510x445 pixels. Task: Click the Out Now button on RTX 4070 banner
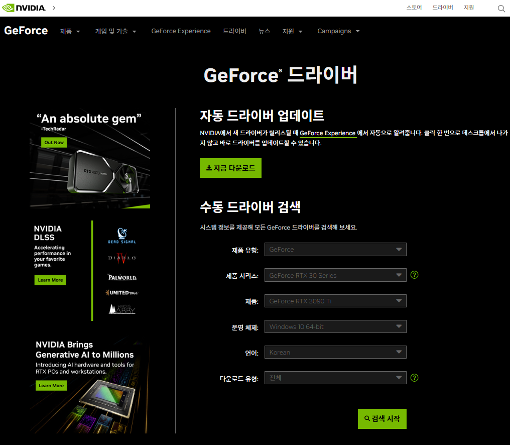coord(54,142)
